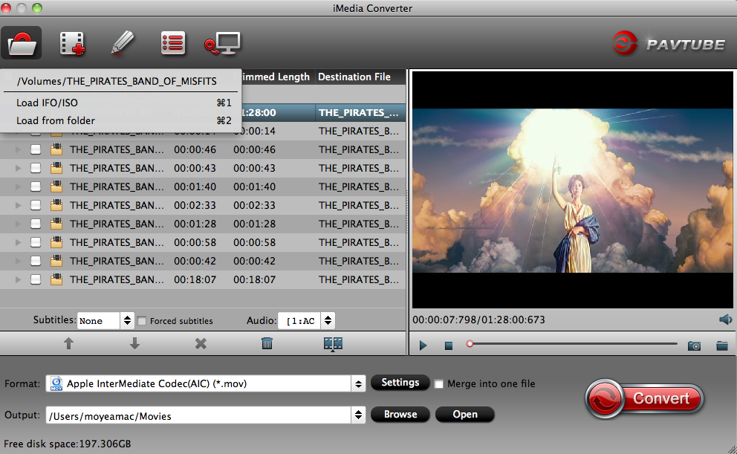Click Browse for output folder

(400, 414)
